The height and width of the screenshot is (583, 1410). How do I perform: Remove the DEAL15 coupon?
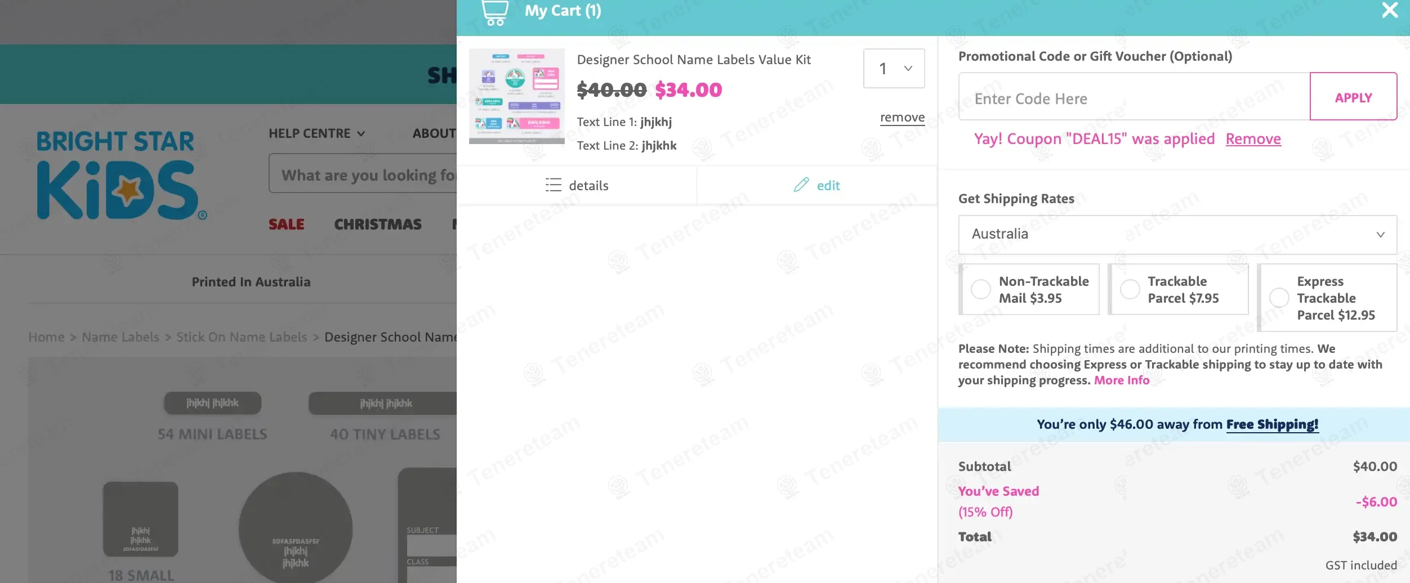[1253, 139]
